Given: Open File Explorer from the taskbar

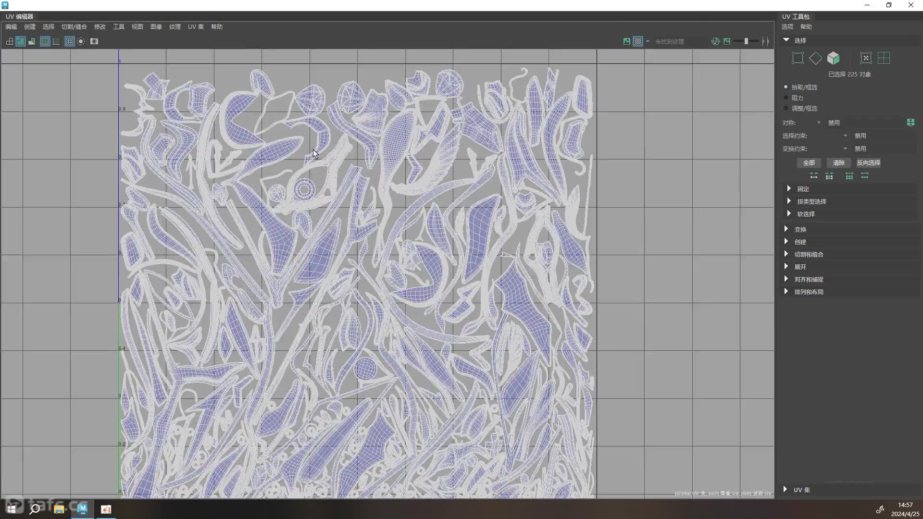Looking at the screenshot, I should 59,509.
